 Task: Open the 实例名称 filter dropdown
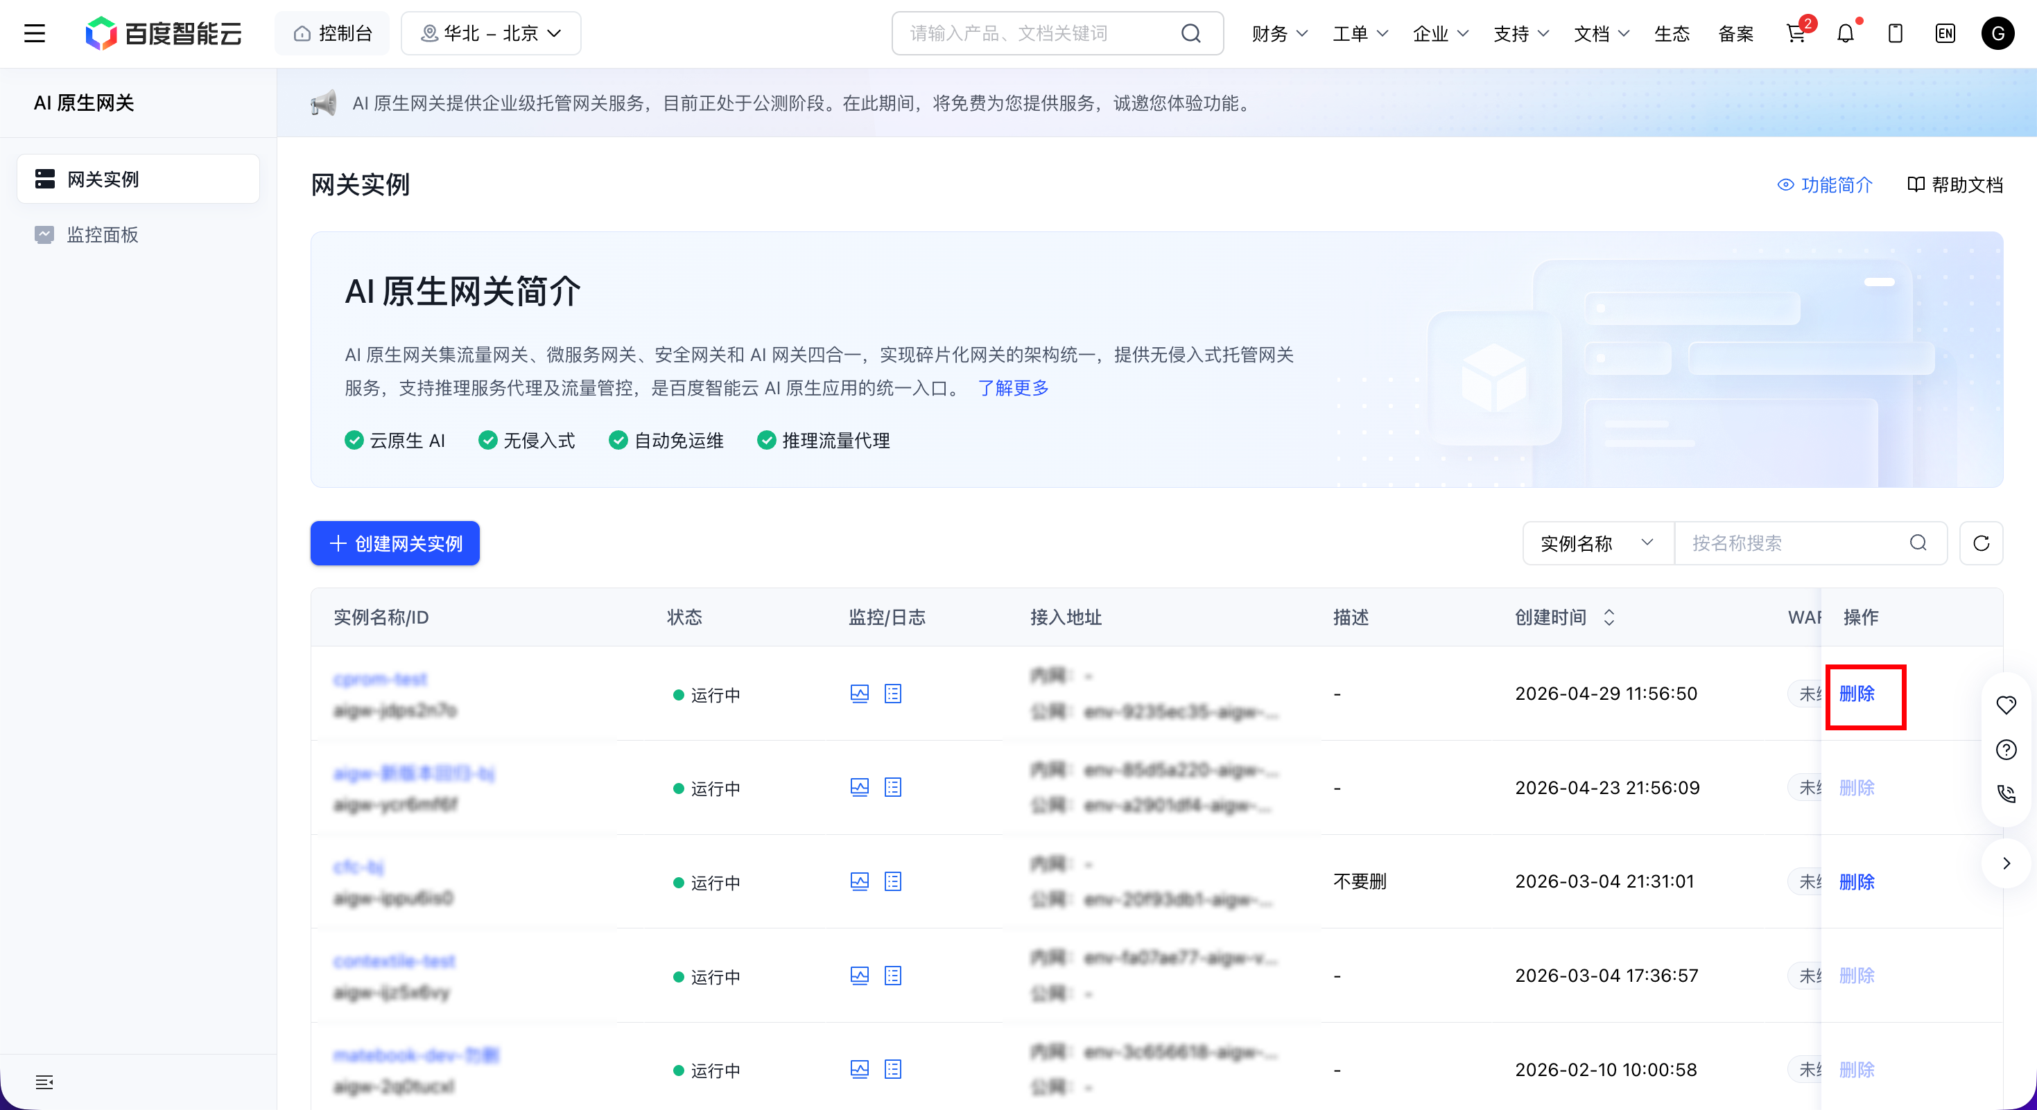tap(1598, 543)
